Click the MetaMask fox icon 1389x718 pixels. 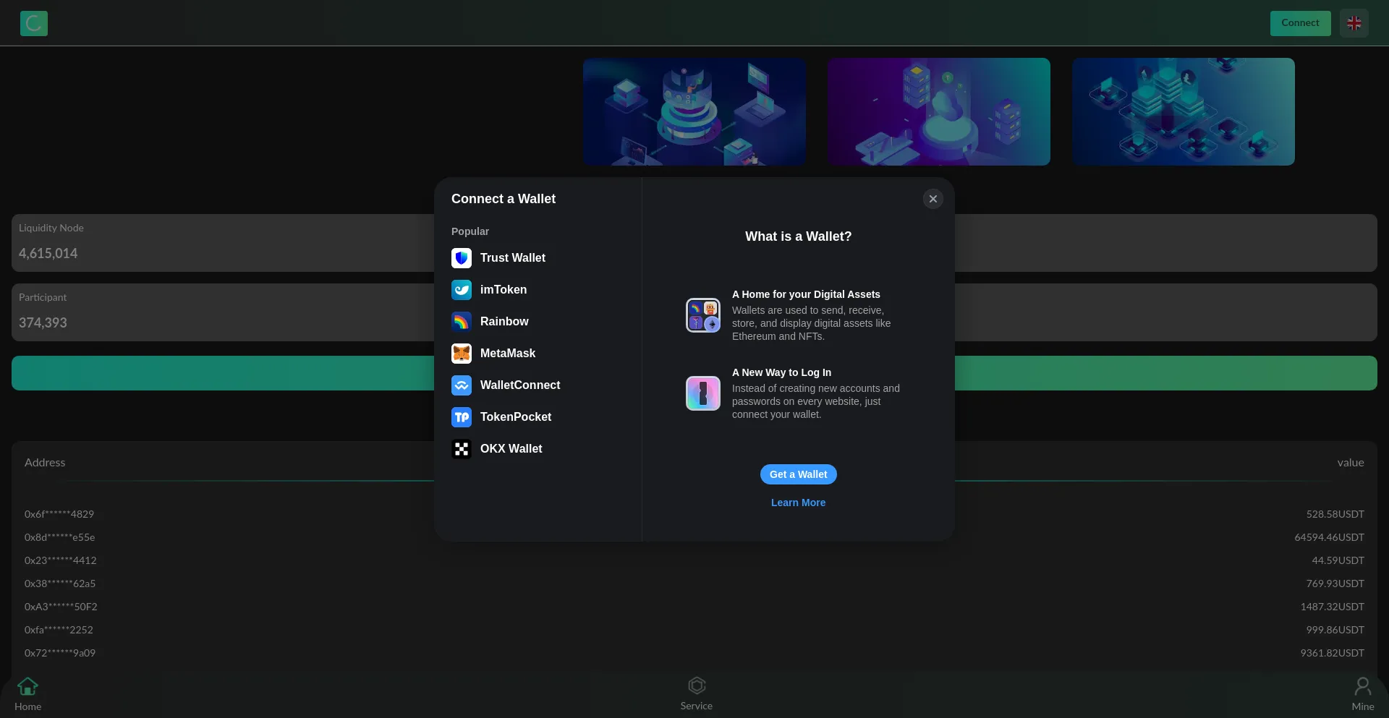(x=462, y=354)
